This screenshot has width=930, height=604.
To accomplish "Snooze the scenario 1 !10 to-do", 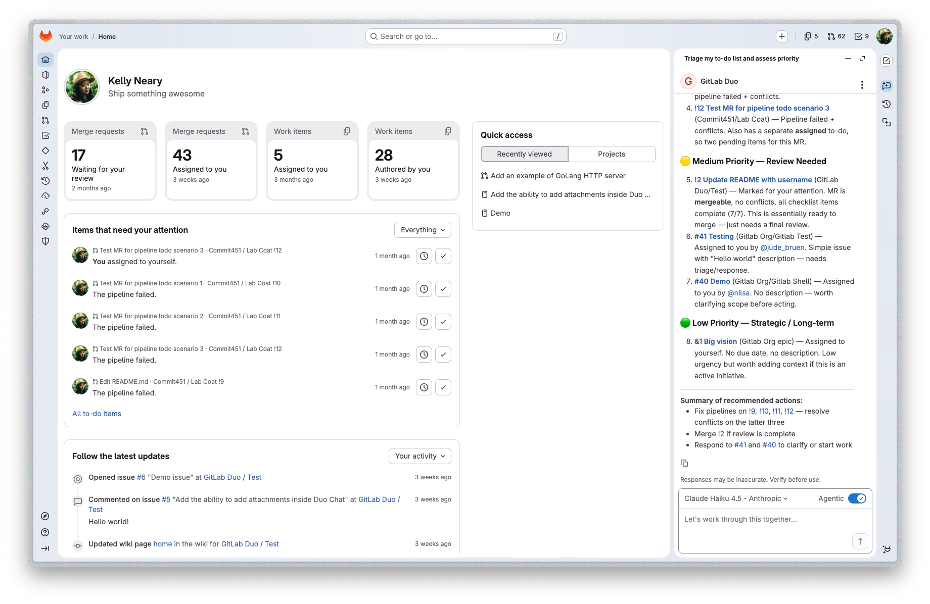I will pyautogui.click(x=424, y=289).
